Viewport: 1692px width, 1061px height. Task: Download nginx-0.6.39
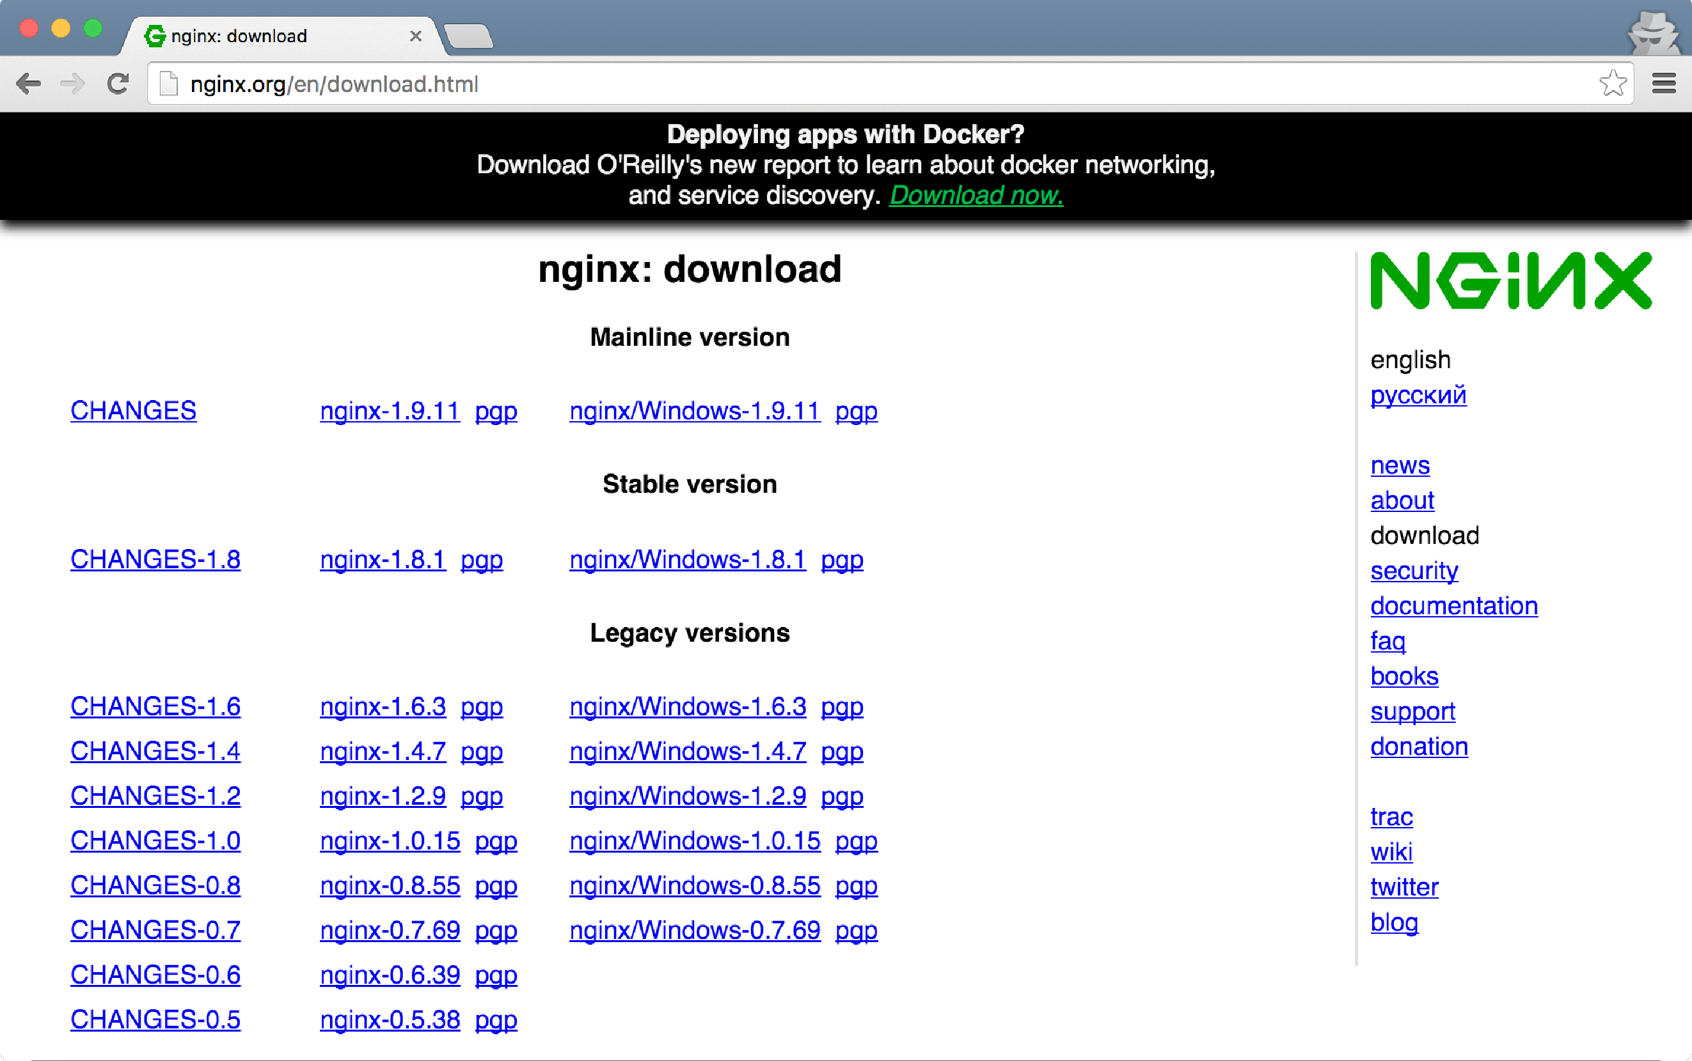click(390, 975)
